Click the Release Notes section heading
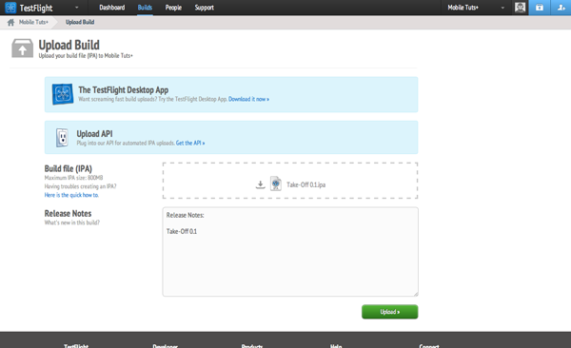Viewport: 571px width, 348px height. coord(68,213)
